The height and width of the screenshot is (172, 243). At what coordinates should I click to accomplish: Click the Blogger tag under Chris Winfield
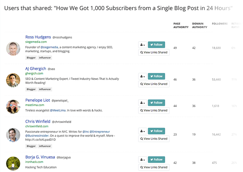31,146
